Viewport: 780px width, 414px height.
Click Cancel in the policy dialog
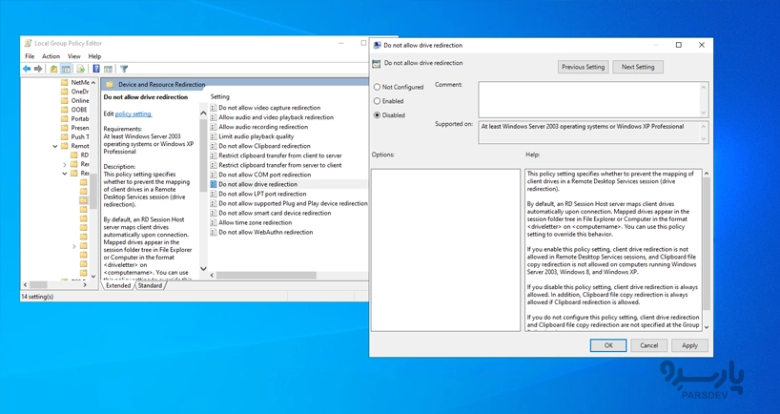pos(648,345)
